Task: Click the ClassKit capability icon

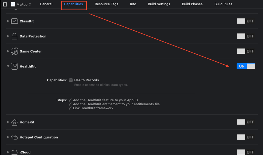Action: [14, 21]
